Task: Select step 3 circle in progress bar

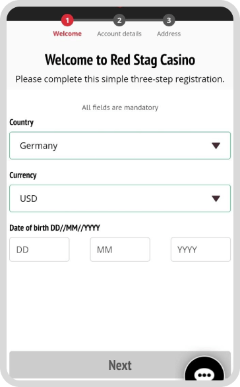Action: click(169, 20)
